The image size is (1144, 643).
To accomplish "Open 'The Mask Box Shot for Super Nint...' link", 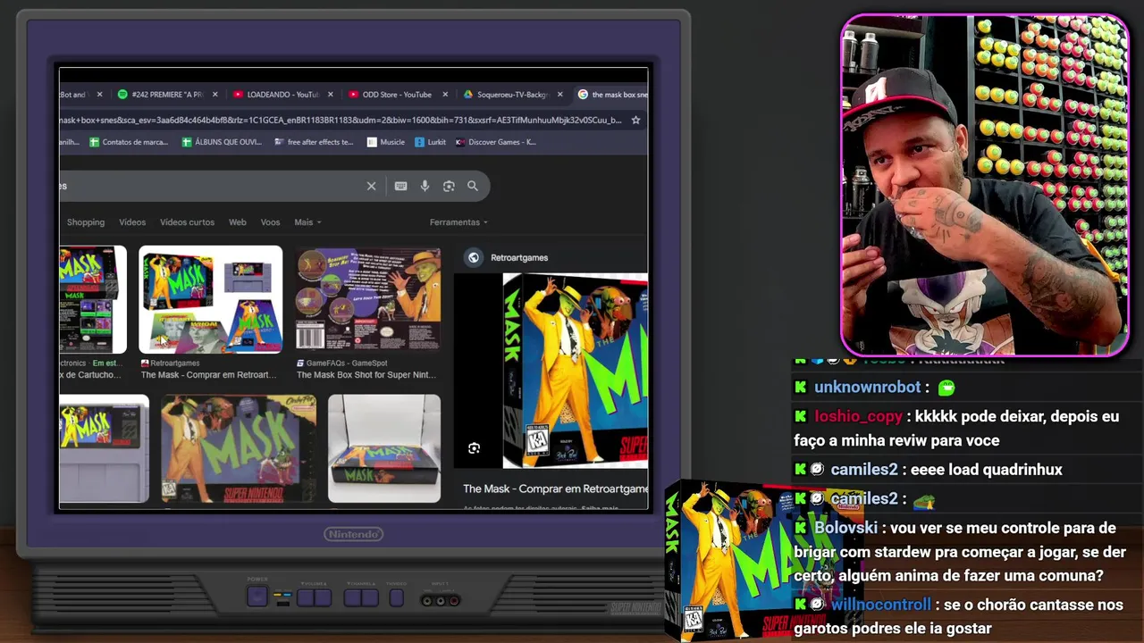I will (x=366, y=375).
